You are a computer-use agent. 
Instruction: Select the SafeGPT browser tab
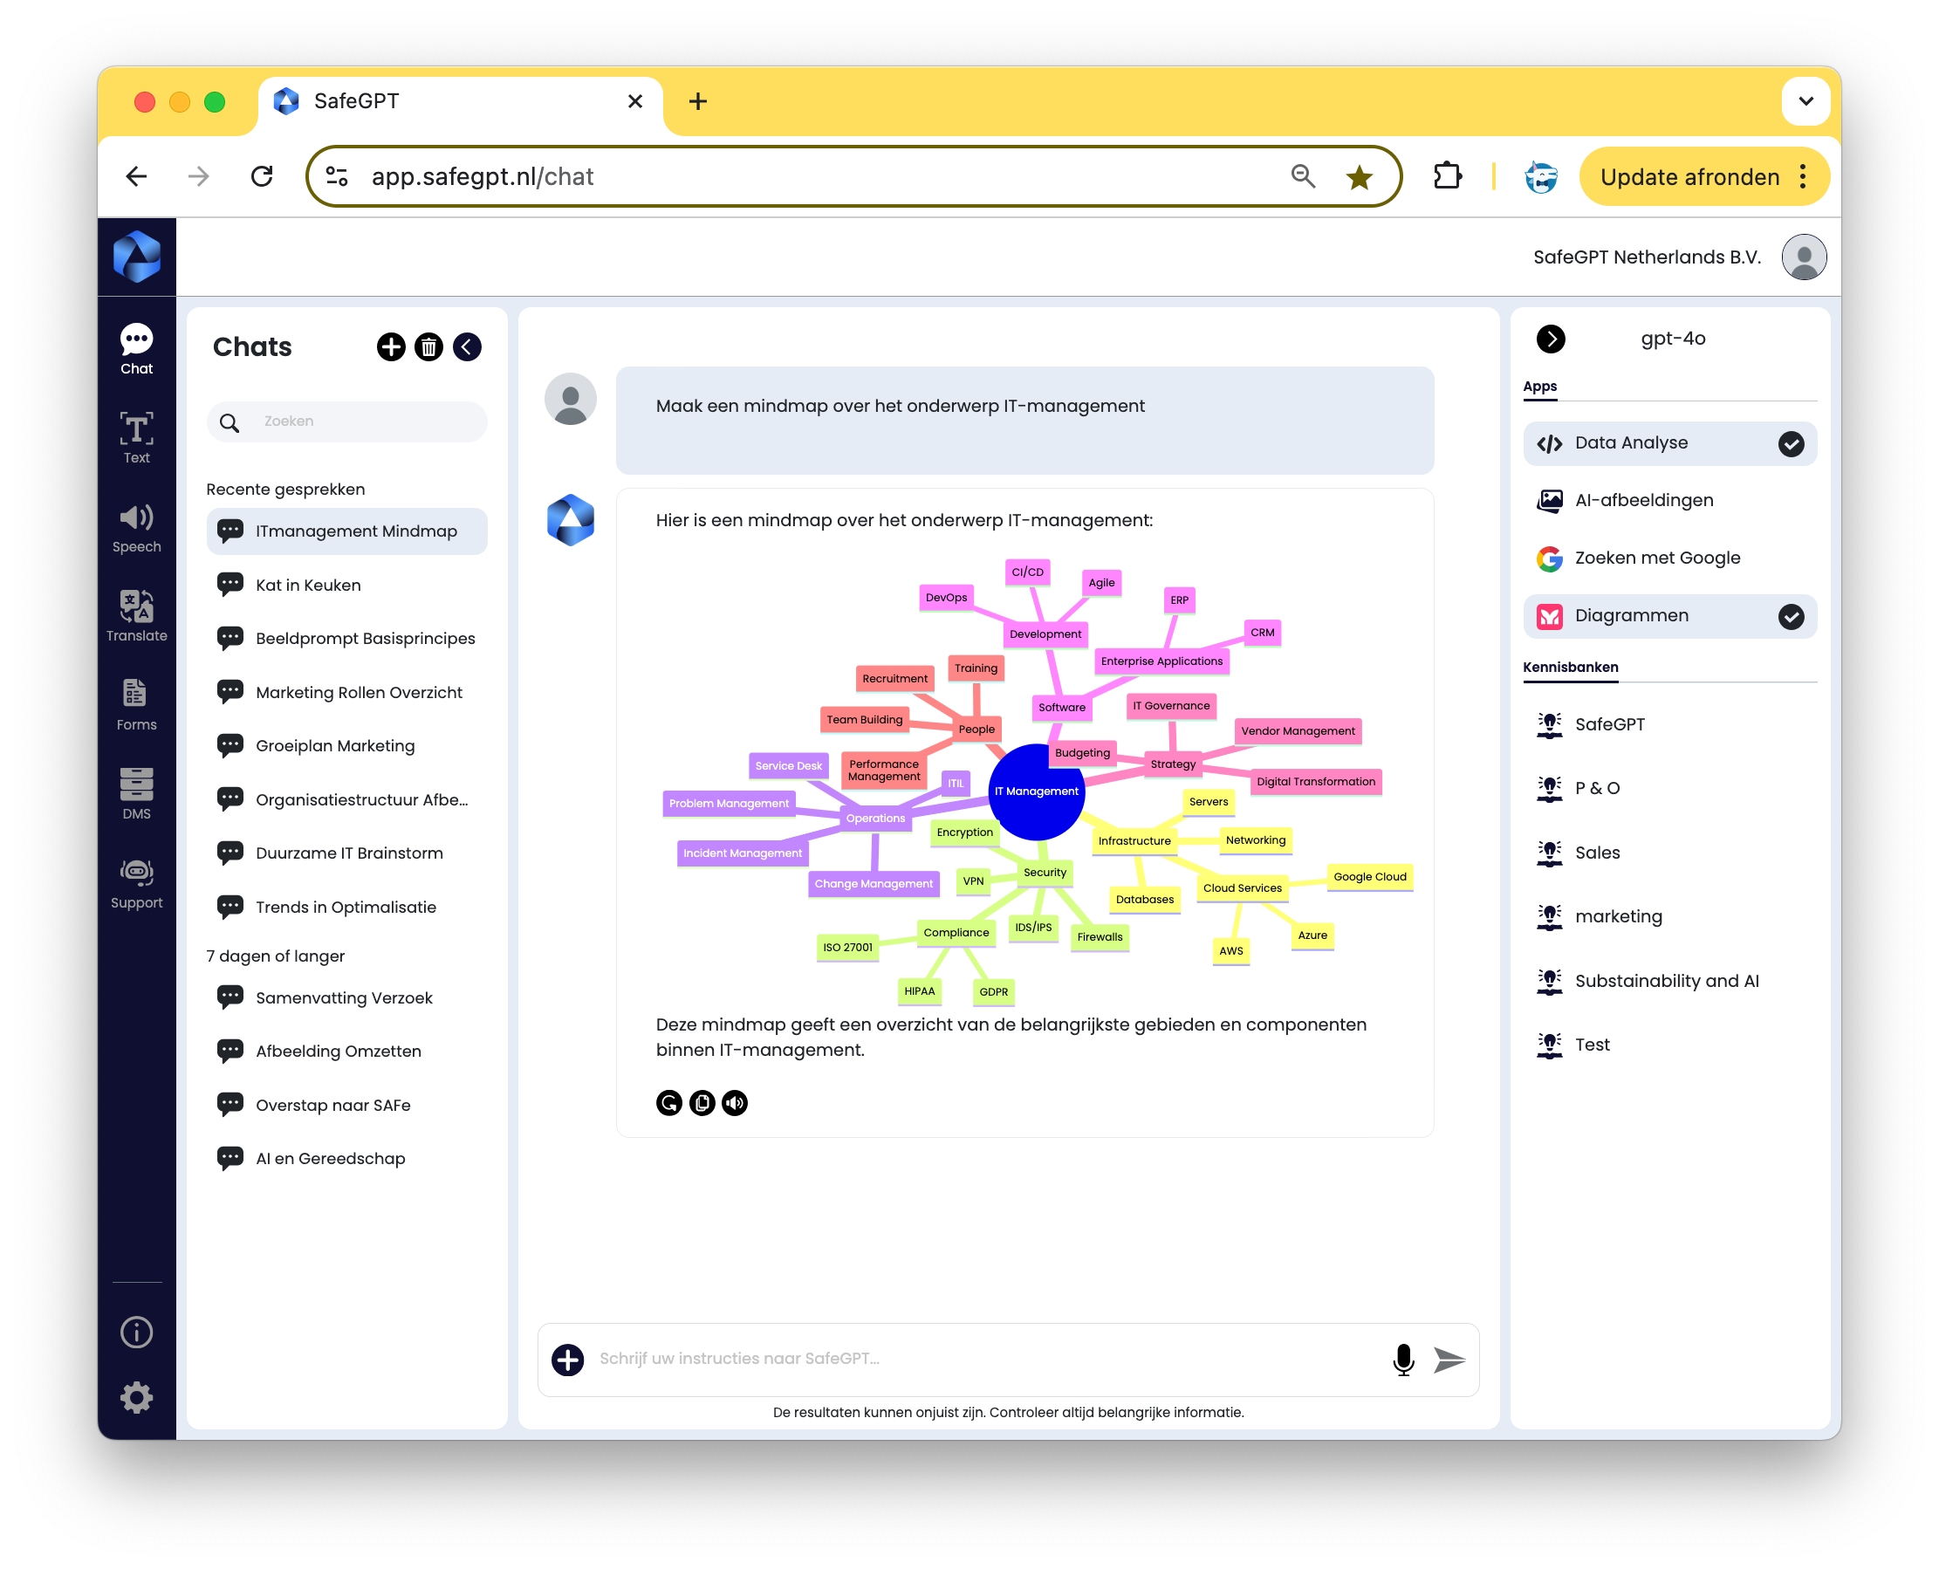(x=461, y=101)
